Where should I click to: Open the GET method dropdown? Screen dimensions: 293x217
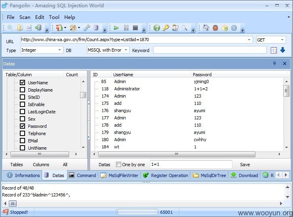tap(282, 40)
